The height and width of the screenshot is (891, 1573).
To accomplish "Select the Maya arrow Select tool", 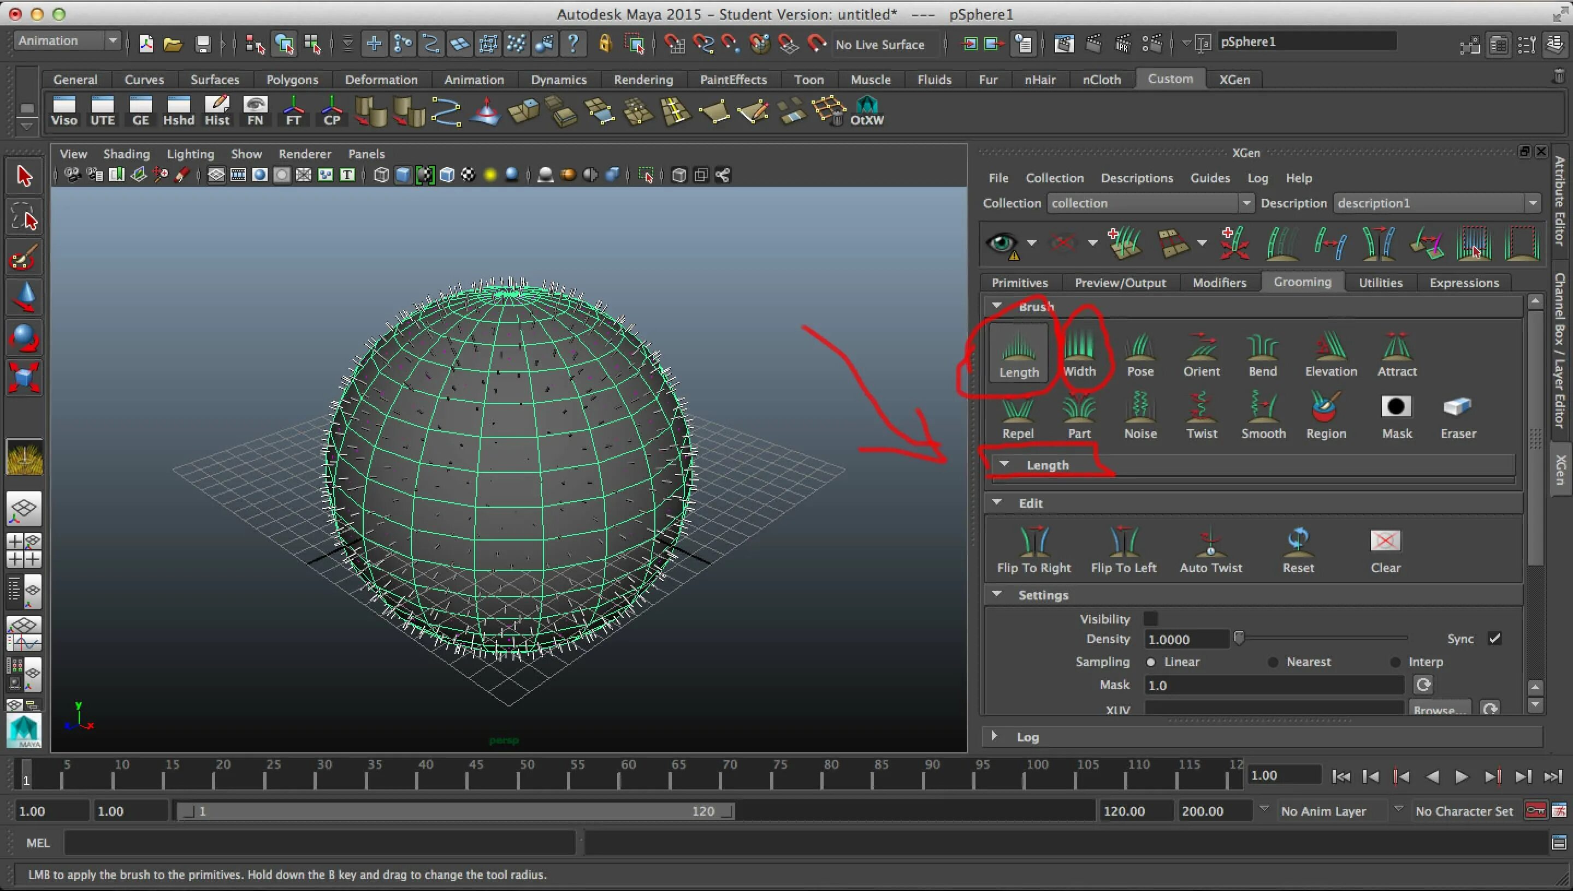I will pos(24,176).
